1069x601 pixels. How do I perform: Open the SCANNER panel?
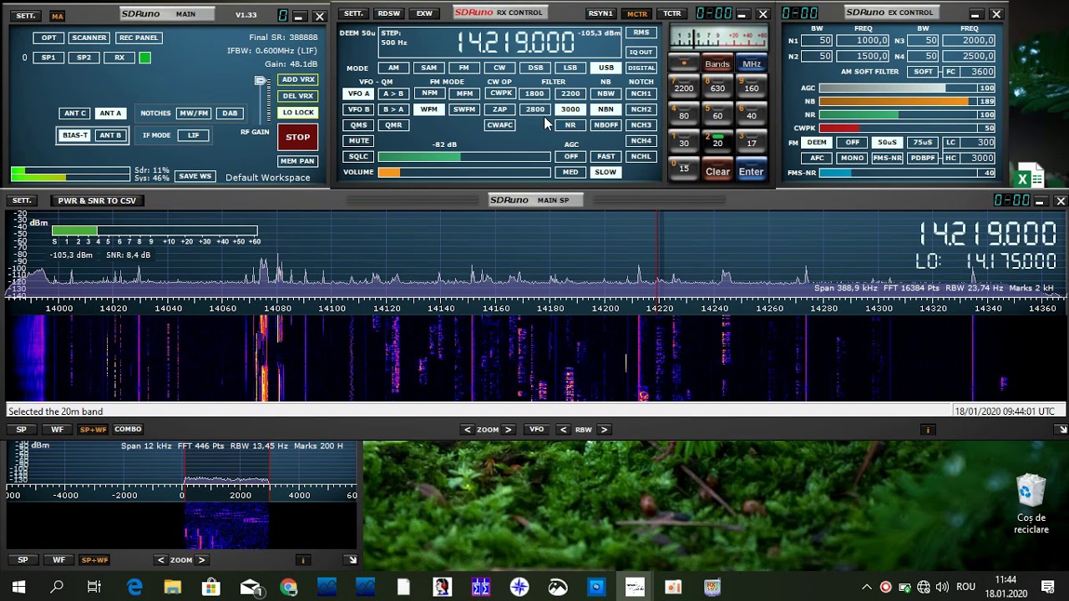(x=89, y=38)
